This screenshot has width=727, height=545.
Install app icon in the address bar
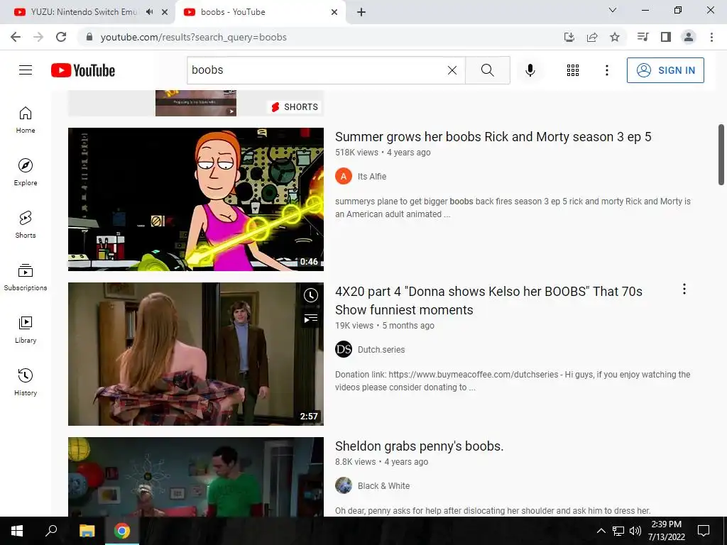(x=569, y=37)
